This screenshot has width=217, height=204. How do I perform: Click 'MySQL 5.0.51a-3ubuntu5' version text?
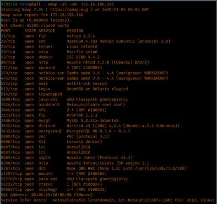coord(92,121)
